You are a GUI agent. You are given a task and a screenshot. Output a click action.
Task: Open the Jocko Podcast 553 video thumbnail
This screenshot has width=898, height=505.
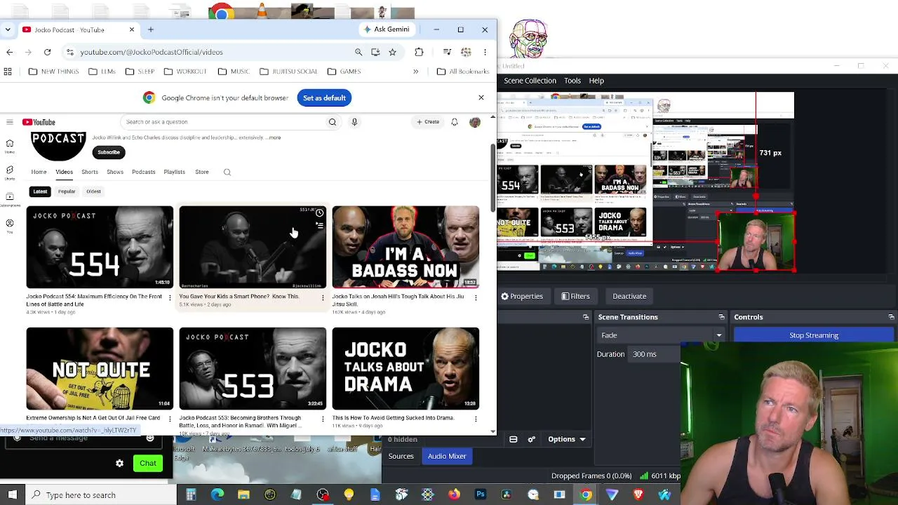[x=253, y=368]
